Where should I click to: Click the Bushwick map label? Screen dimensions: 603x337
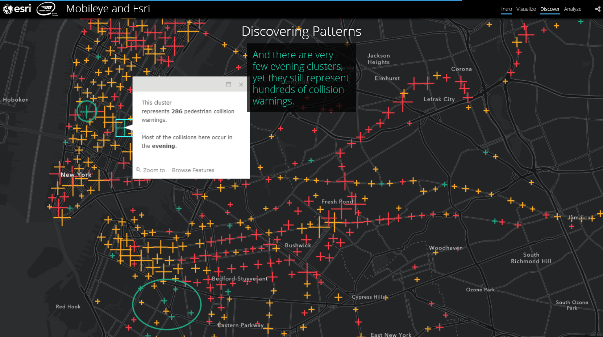coord(298,245)
